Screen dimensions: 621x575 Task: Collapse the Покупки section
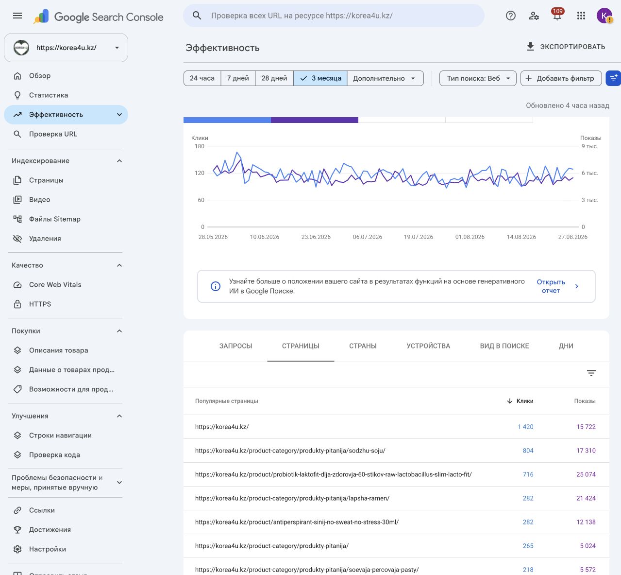coord(119,331)
